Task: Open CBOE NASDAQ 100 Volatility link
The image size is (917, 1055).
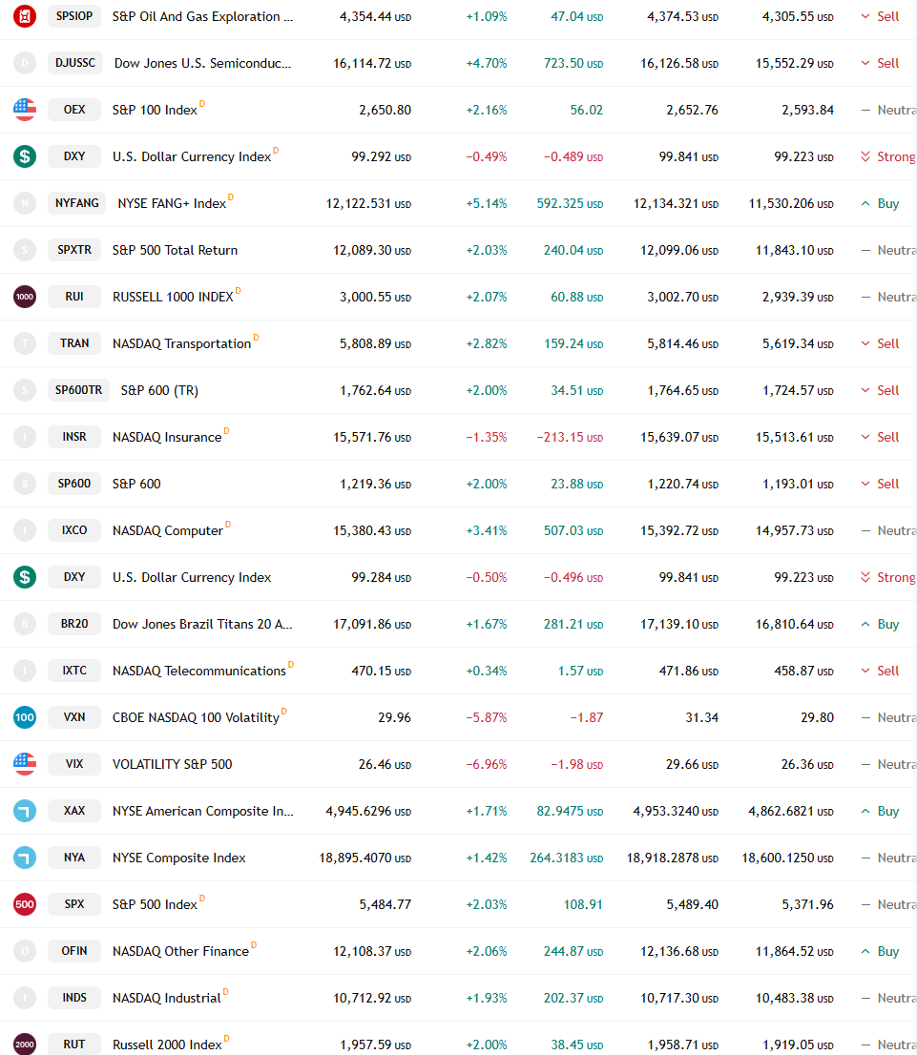Action: (196, 717)
